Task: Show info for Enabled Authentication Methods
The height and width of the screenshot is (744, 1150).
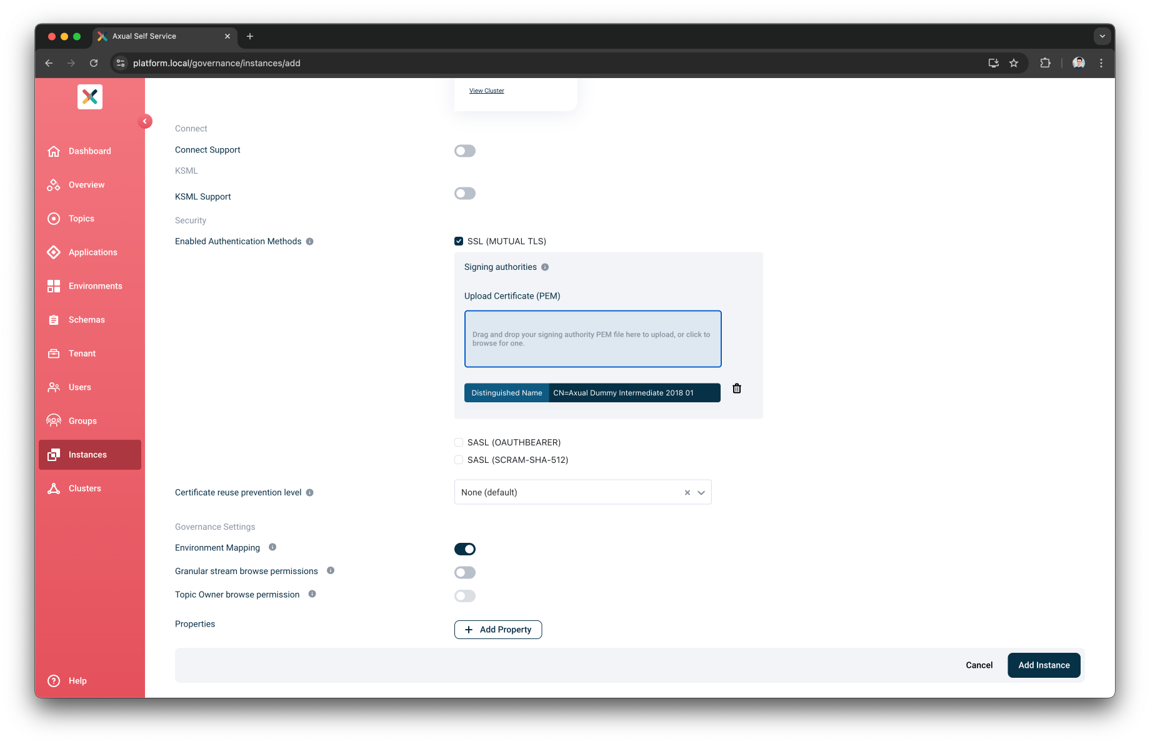Action: pyautogui.click(x=309, y=241)
